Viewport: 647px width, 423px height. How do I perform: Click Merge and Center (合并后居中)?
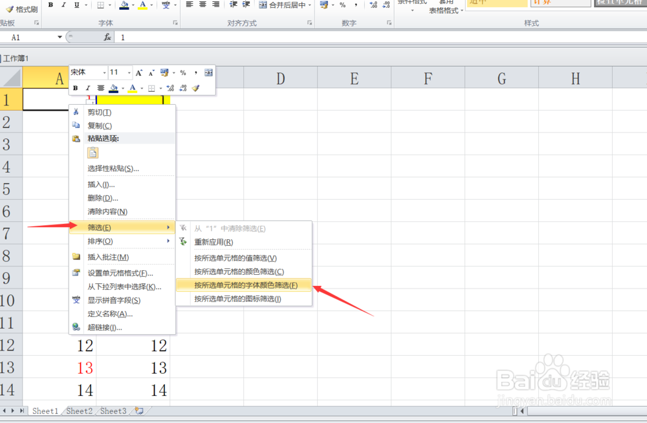point(282,5)
